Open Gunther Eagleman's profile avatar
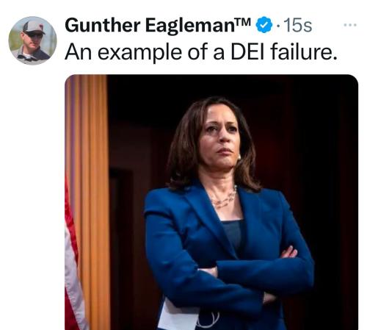Viewport: 367px width, 330px height. coord(32,40)
